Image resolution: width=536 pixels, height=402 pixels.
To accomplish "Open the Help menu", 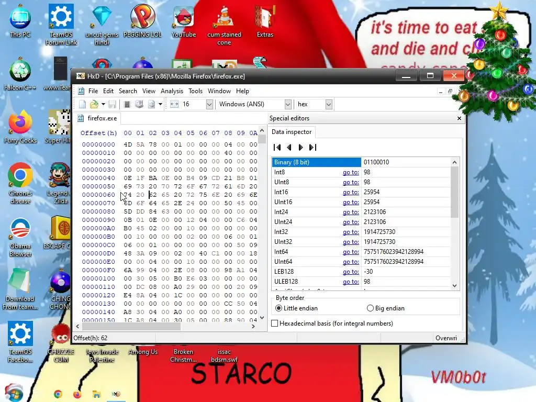I will (x=242, y=91).
